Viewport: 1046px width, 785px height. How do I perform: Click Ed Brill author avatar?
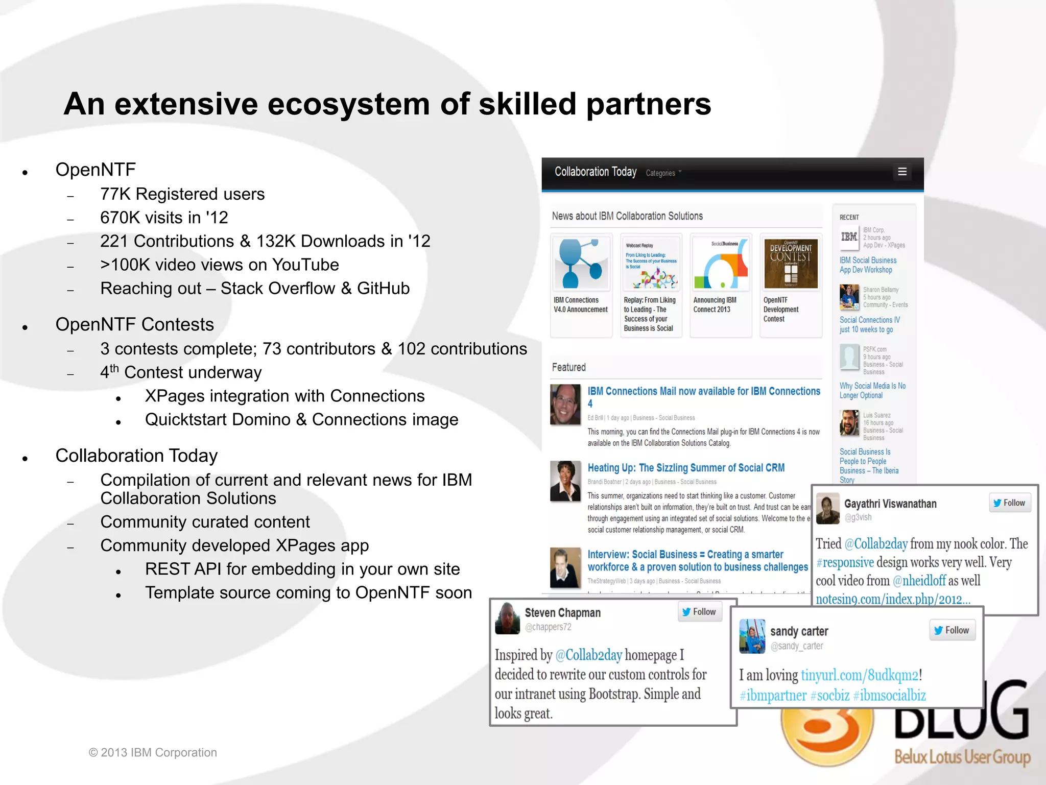[565, 405]
